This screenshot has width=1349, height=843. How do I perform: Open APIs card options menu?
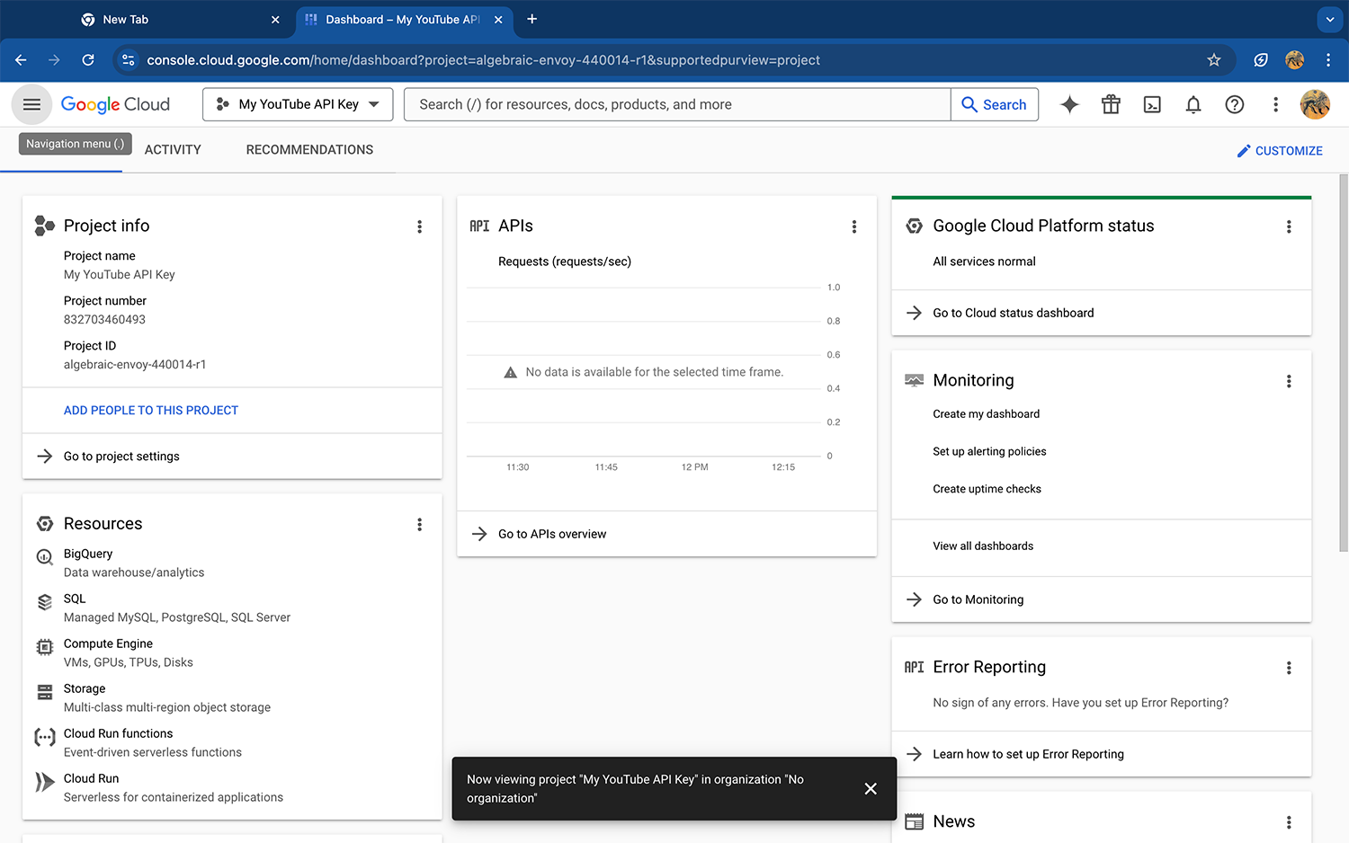point(854,226)
